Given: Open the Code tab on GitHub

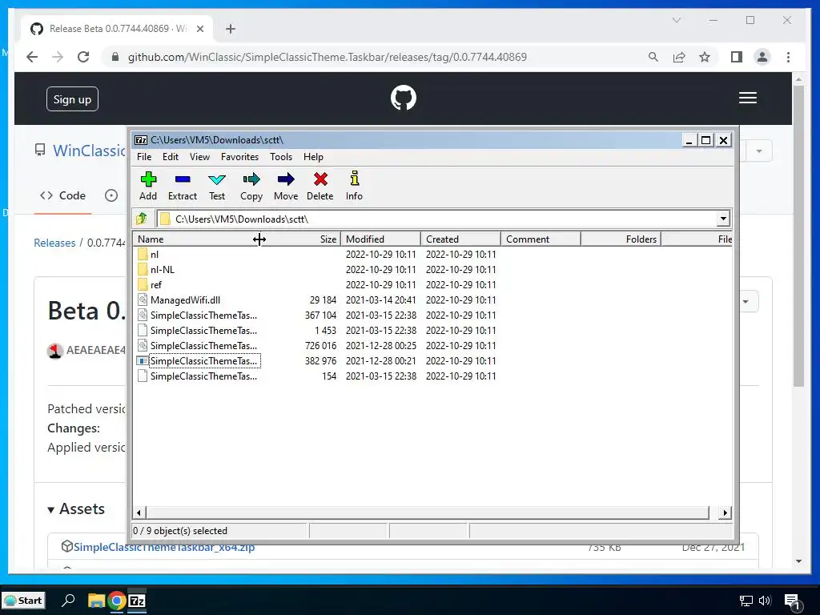Looking at the screenshot, I should [x=62, y=195].
